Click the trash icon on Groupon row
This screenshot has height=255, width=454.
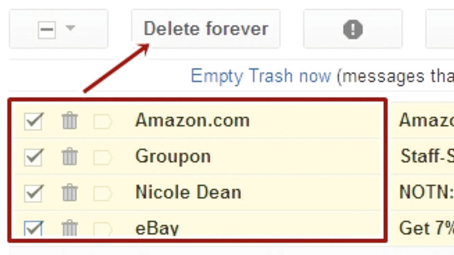[x=69, y=156]
